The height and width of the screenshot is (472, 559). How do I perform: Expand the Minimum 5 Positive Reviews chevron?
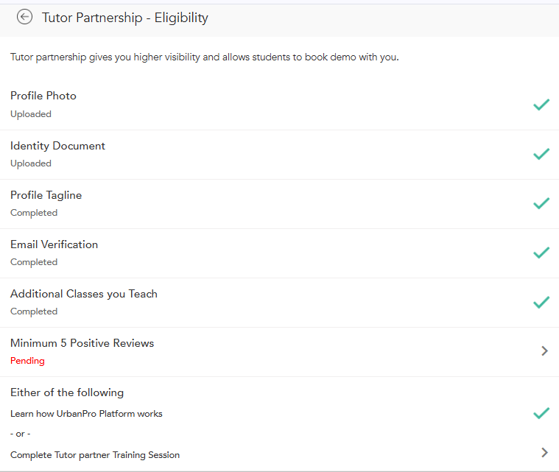[x=544, y=351]
